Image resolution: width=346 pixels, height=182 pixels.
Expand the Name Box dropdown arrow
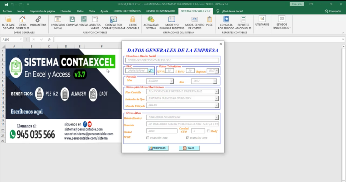[x=21, y=39]
